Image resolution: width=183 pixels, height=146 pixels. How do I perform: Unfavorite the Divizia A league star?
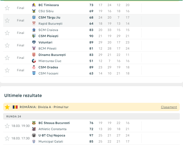[x=7, y=107]
